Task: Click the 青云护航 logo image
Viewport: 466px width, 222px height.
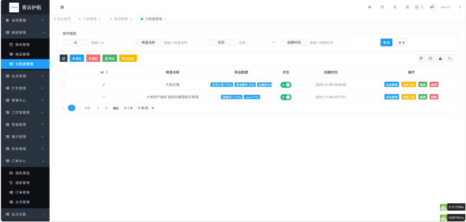Action: pyautogui.click(x=14, y=7)
